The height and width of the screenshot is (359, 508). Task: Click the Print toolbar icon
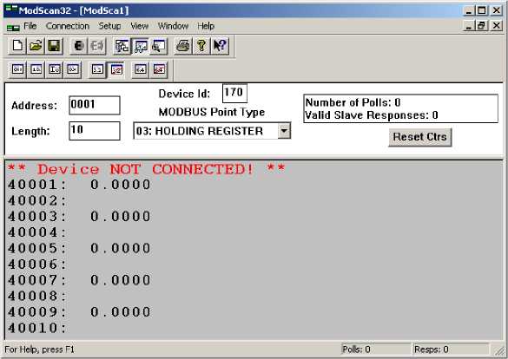tap(182, 46)
